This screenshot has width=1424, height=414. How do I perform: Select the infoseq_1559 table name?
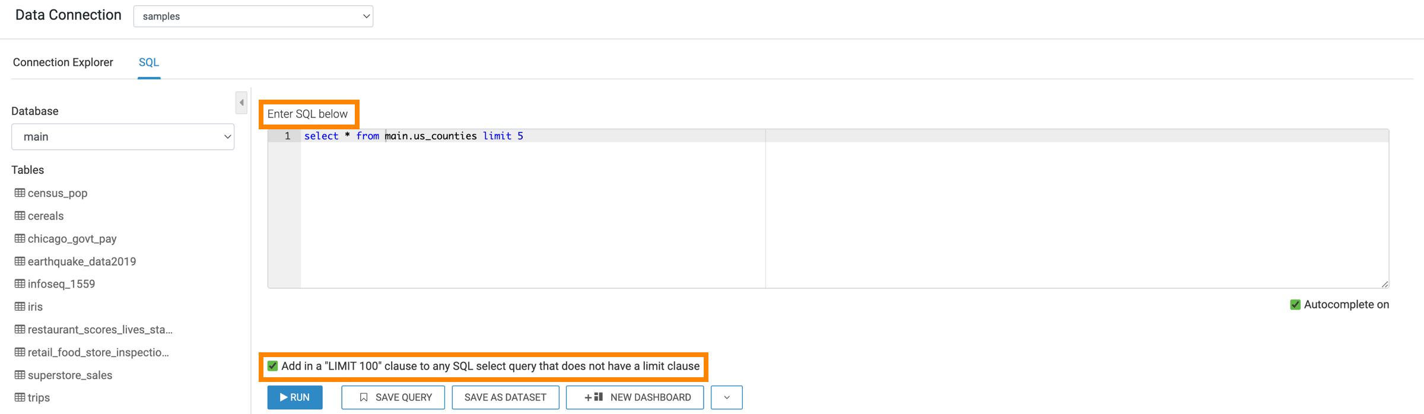(x=61, y=284)
